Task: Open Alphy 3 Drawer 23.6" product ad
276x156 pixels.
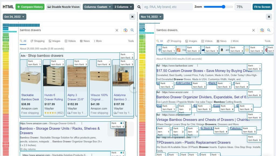Action: pyautogui.click(x=76, y=97)
